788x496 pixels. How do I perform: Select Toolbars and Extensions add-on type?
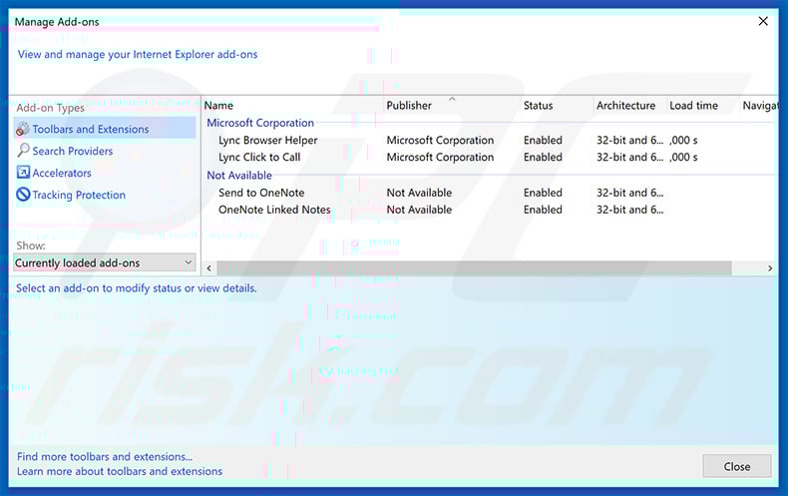105,129
